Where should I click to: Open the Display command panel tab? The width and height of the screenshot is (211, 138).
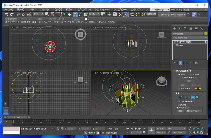click(196, 29)
